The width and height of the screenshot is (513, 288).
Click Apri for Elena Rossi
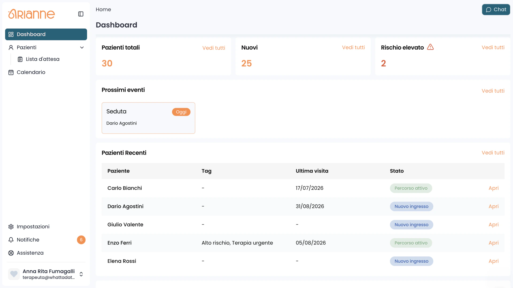[x=493, y=261]
